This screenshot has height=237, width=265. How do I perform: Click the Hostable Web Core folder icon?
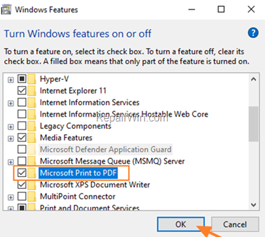pos(32,114)
